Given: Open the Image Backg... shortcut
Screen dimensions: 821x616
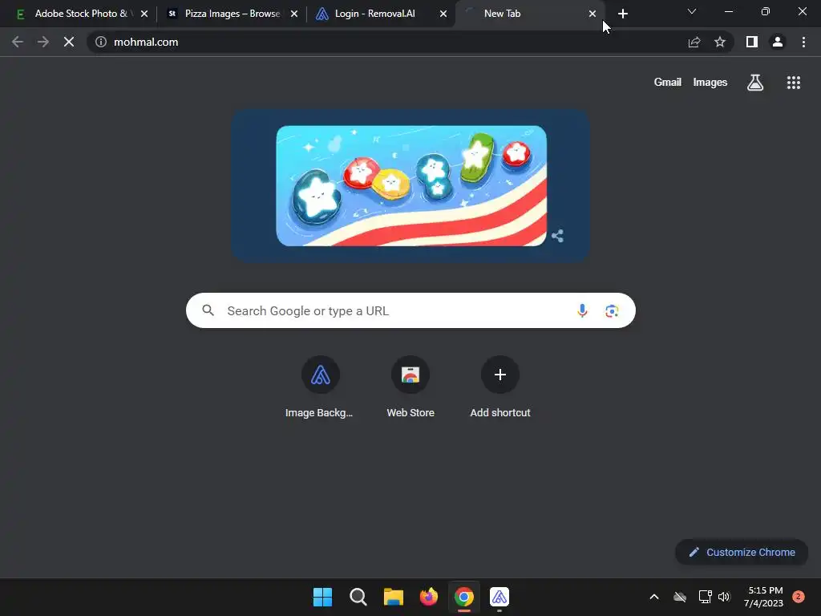Looking at the screenshot, I should tap(320, 387).
